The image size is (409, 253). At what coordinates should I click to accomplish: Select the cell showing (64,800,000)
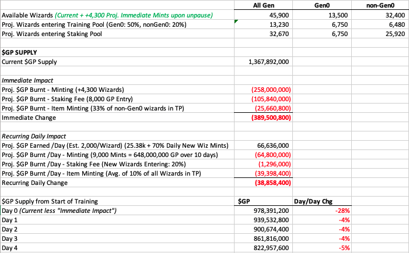264,155
